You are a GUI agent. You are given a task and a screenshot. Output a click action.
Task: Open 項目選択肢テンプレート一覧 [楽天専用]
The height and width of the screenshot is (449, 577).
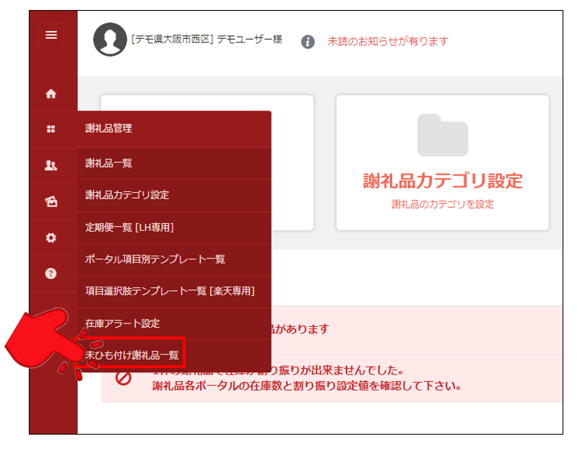coord(170,291)
